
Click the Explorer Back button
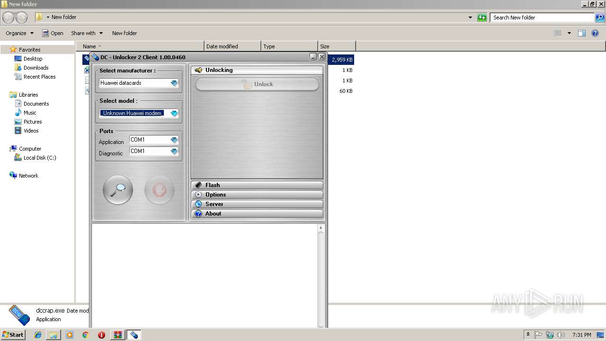click(x=9, y=18)
